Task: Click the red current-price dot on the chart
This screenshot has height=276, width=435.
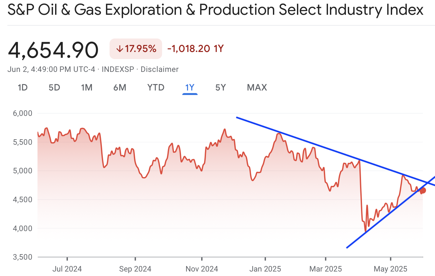Action: point(423,190)
